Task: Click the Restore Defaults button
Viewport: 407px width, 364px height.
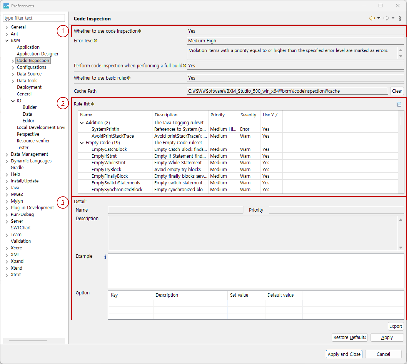Action: pyautogui.click(x=350, y=337)
